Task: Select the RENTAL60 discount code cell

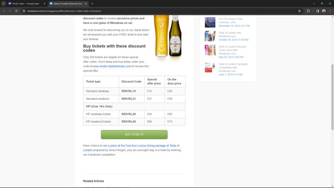Action: tap(132, 122)
